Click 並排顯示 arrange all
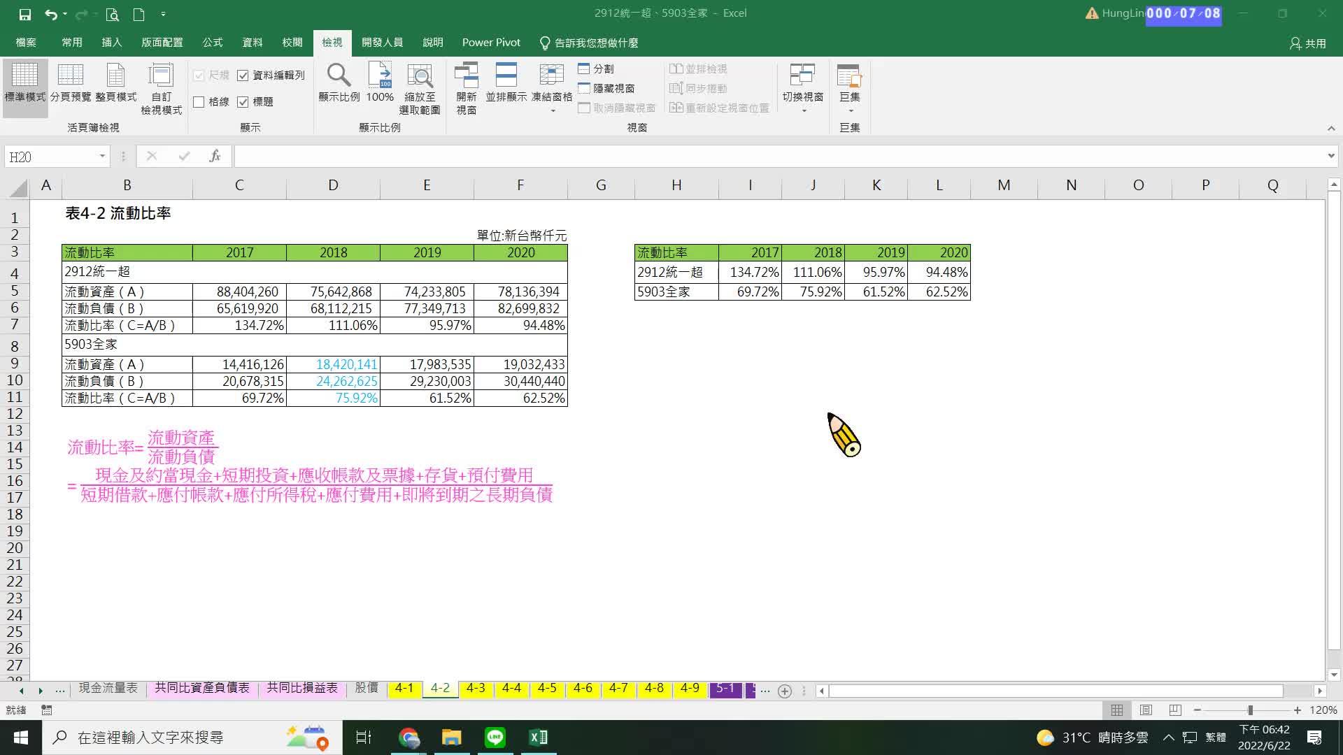 click(x=506, y=83)
